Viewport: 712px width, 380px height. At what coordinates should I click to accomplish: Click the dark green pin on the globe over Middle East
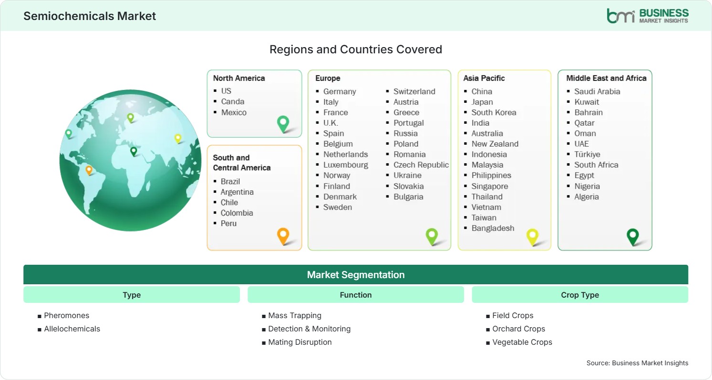[134, 151]
